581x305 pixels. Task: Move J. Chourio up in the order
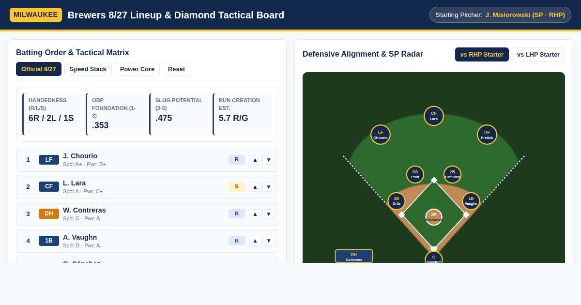(255, 160)
